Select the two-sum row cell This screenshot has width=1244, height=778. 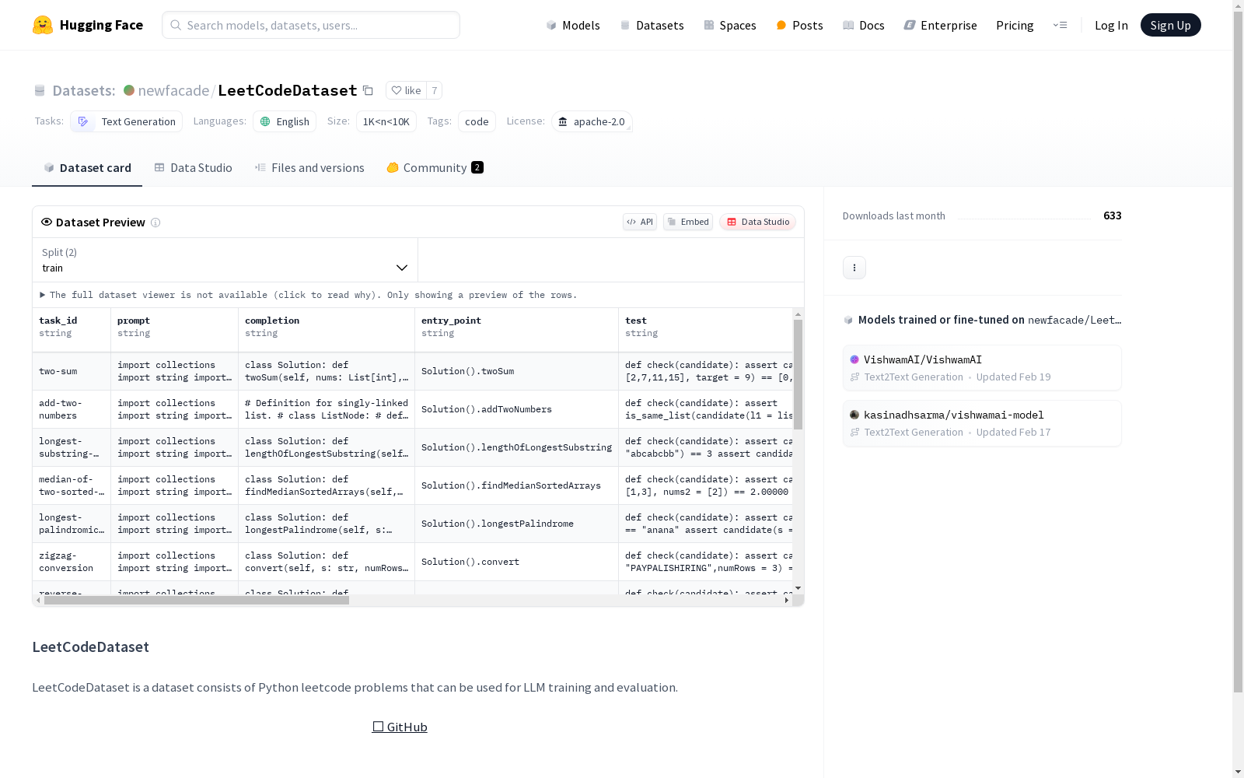(72, 371)
